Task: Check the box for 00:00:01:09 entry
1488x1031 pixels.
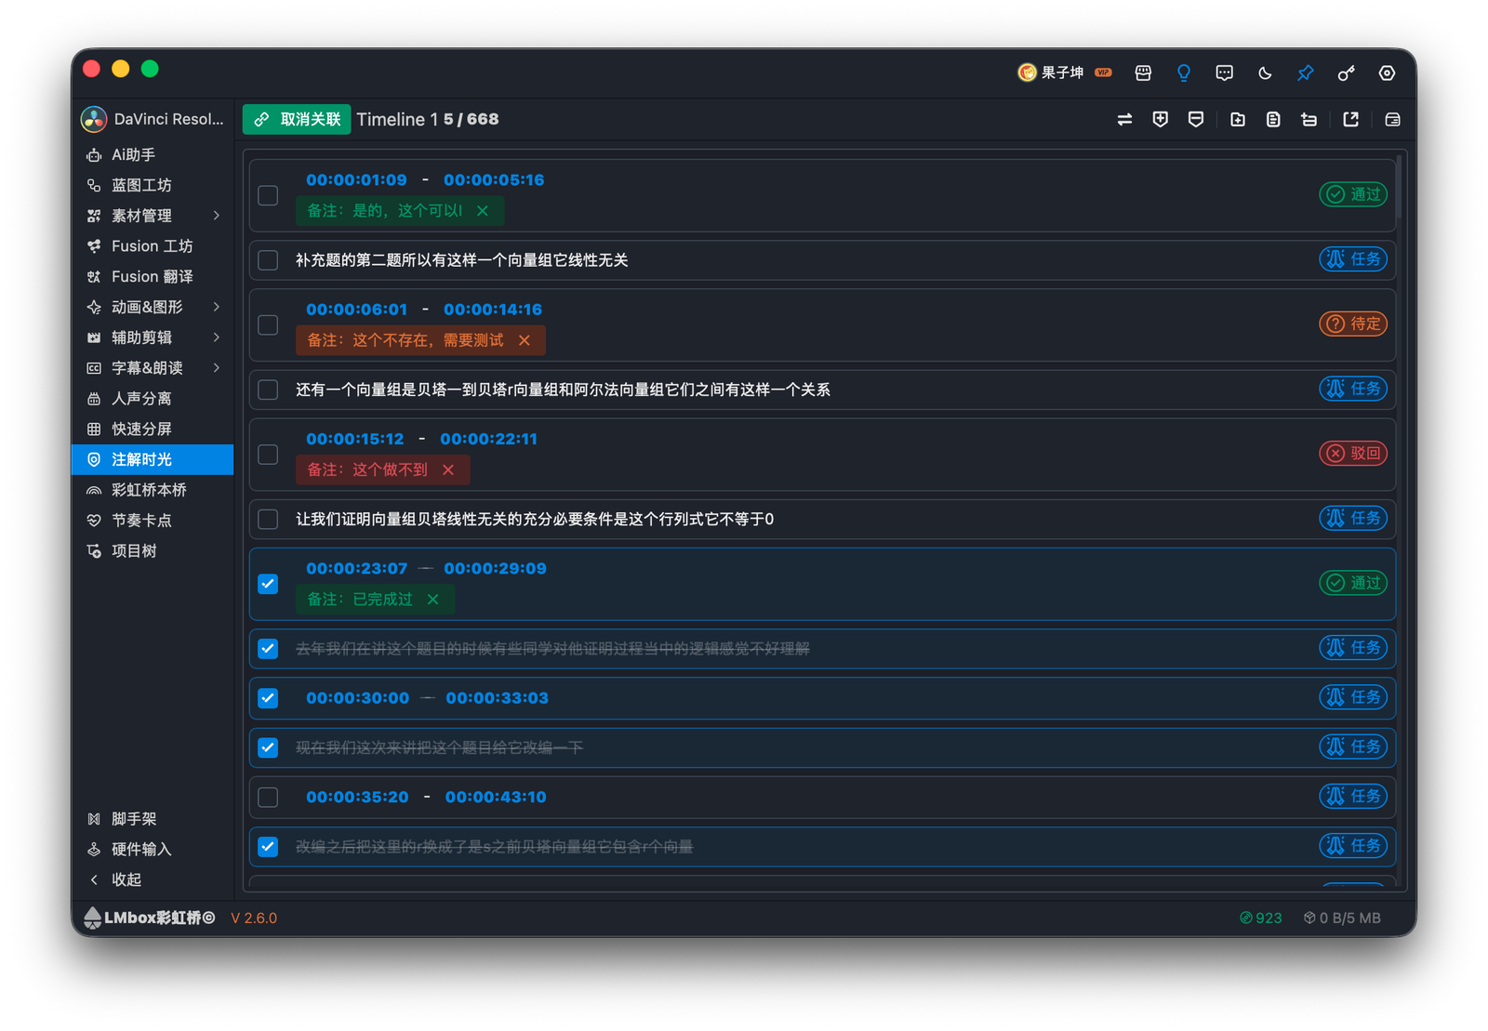Action: (268, 195)
